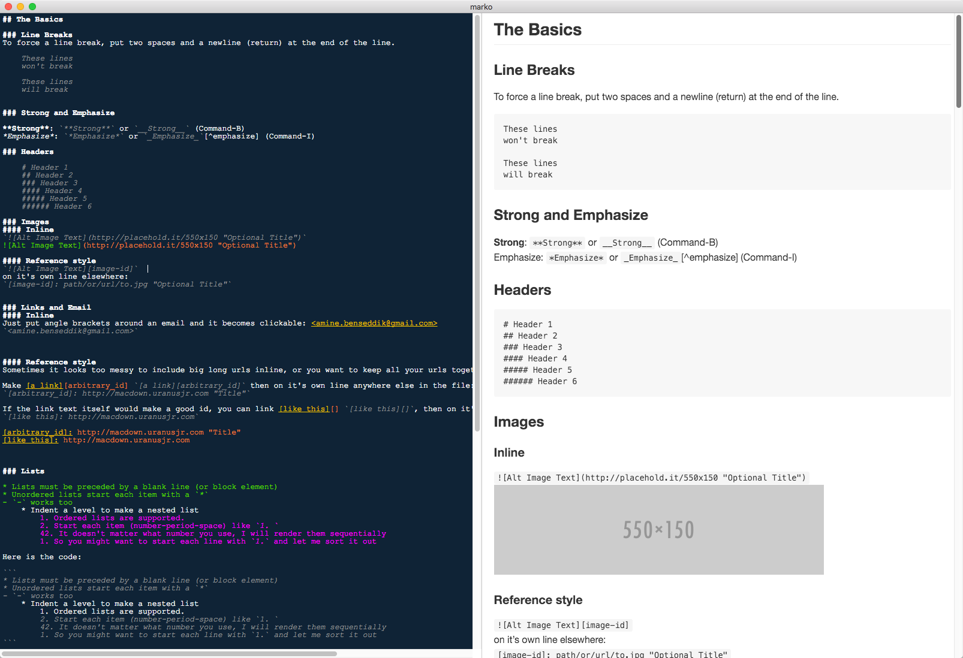Click 'Images' heading in preview

tap(519, 422)
